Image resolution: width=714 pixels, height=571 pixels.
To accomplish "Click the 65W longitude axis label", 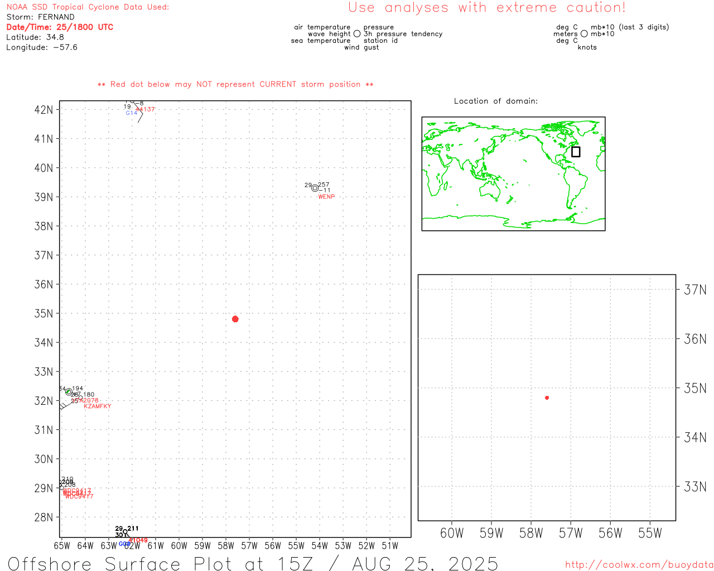I will pyautogui.click(x=62, y=546).
